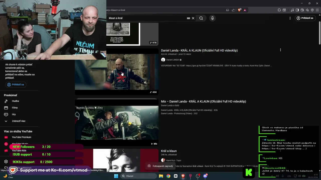This screenshot has width=321, height=180.
Task: Open the browser extensions puzzle icon
Action: tap(279, 10)
